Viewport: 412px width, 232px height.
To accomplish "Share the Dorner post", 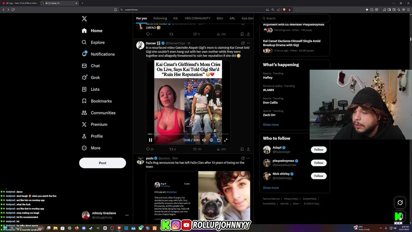I will coord(248,149).
